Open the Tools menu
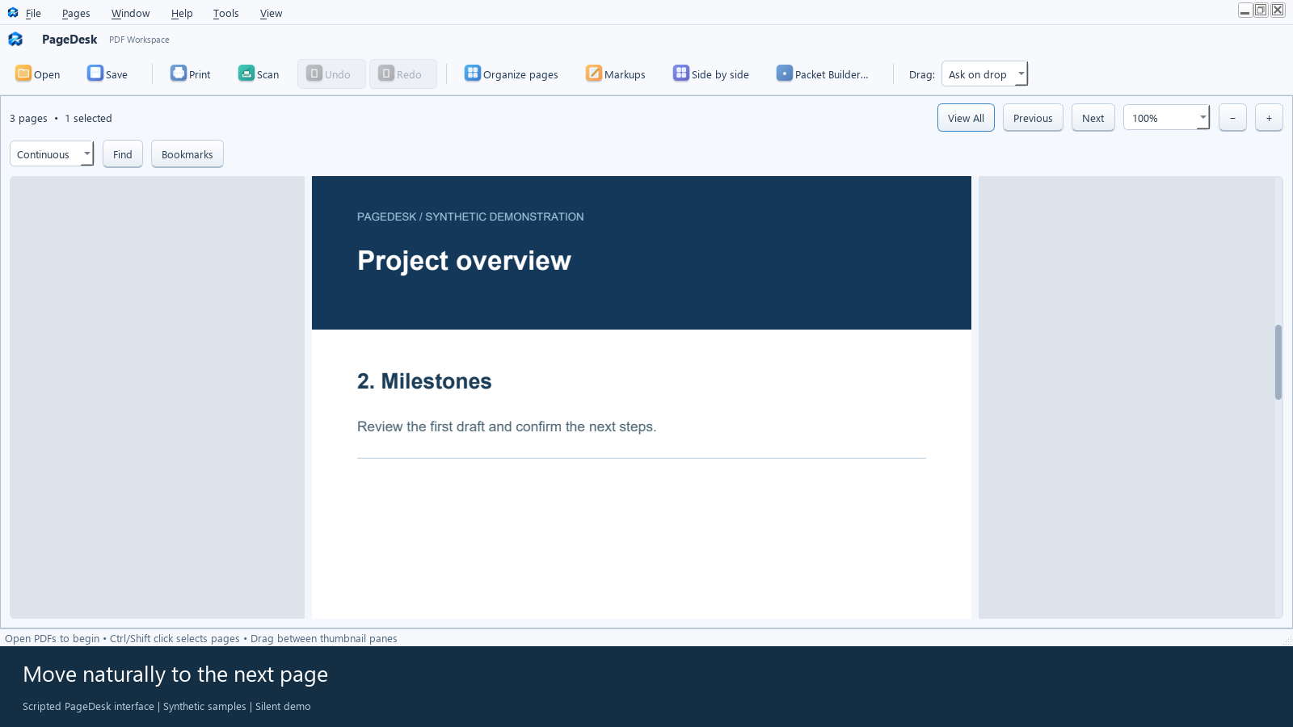Viewport: 1293px width, 727px height. coord(225,13)
